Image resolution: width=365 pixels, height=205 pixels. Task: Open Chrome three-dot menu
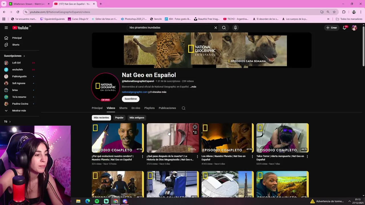pos(361,12)
